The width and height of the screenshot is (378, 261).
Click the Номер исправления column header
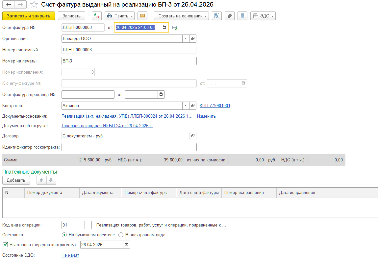tap(249, 193)
